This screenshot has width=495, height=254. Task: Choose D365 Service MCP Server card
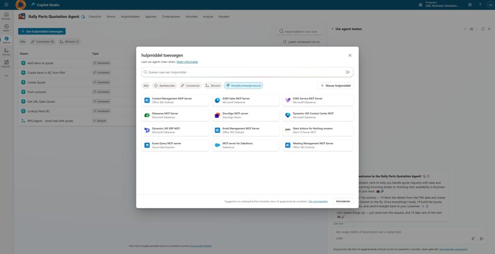click(x=318, y=100)
